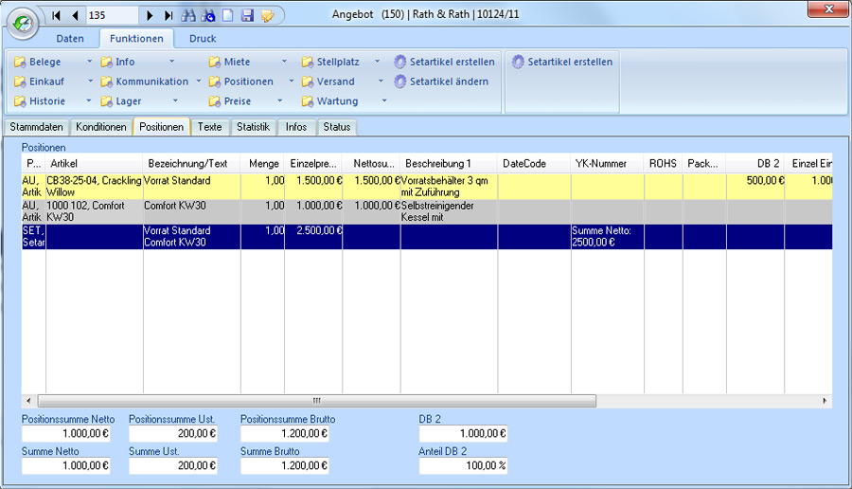Click the DateCode column header
Image resolution: width=852 pixels, height=489 pixels.
click(x=534, y=164)
